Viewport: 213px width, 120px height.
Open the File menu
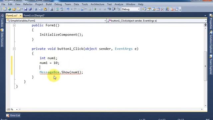pos(3,4)
